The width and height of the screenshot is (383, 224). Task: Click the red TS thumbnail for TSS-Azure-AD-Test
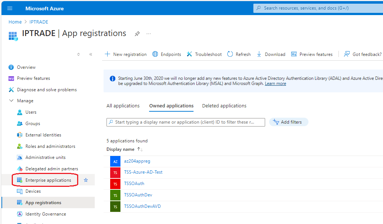click(x=115, y=173)
